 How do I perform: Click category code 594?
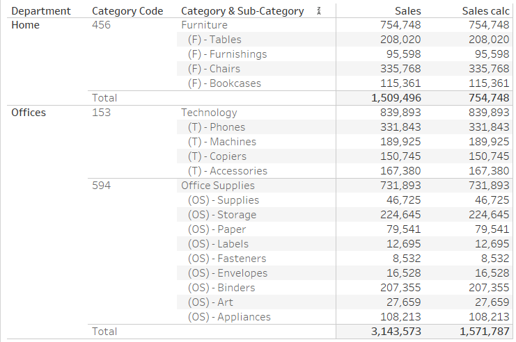[x=101, y=186]
